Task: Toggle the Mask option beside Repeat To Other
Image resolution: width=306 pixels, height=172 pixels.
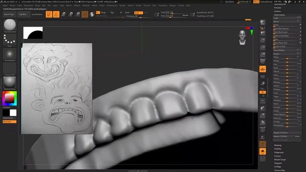Action: (297, 136)
